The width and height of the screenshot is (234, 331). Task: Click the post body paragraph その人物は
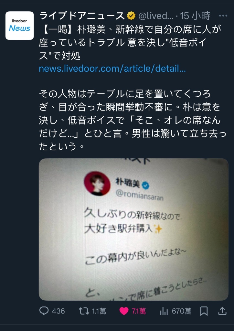133,120
